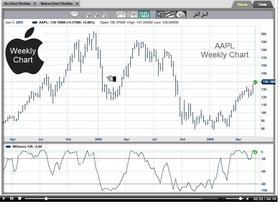This screenshot has width=279, height=204.
Task: Zoom in with the plus magnifier
Action: tap(197, 14)
